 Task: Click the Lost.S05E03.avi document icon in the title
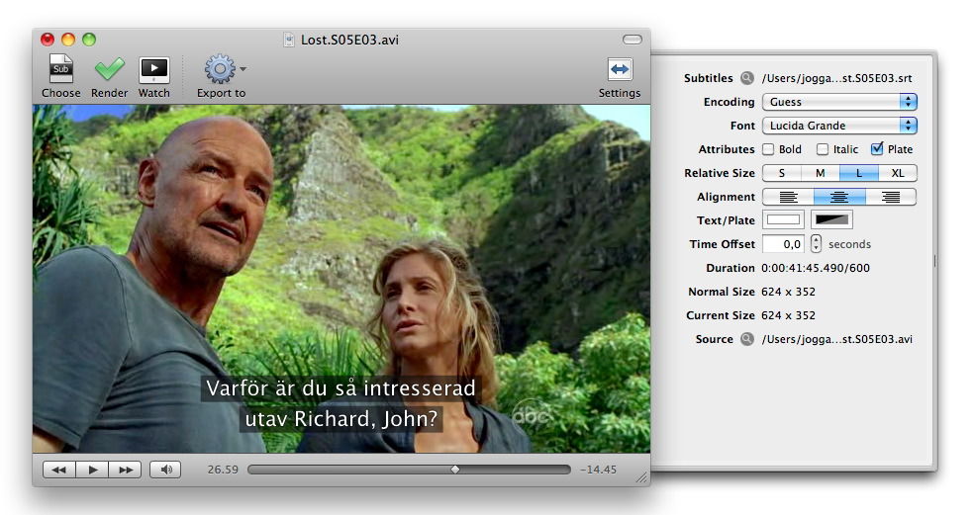(x=289, y=40)
